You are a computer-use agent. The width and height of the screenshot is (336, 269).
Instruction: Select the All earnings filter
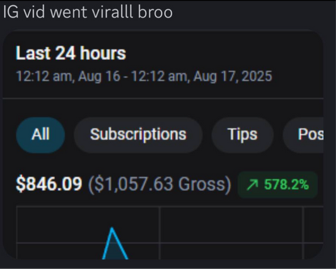pyautogui.click(x=40, y=135)
